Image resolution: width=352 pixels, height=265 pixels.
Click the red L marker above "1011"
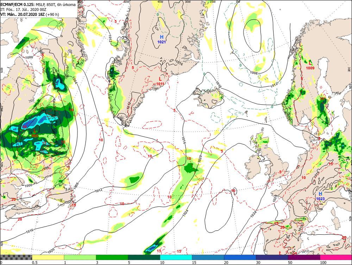click(160, 79)
